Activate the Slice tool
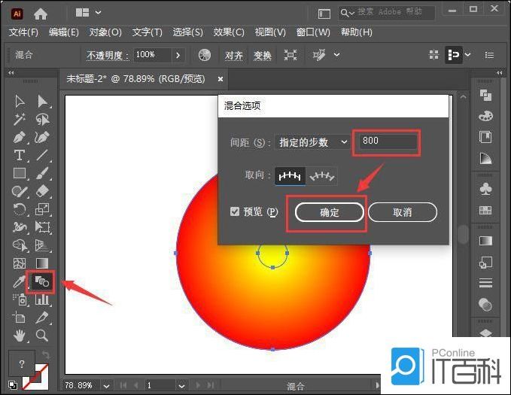 tap(42, 317)
